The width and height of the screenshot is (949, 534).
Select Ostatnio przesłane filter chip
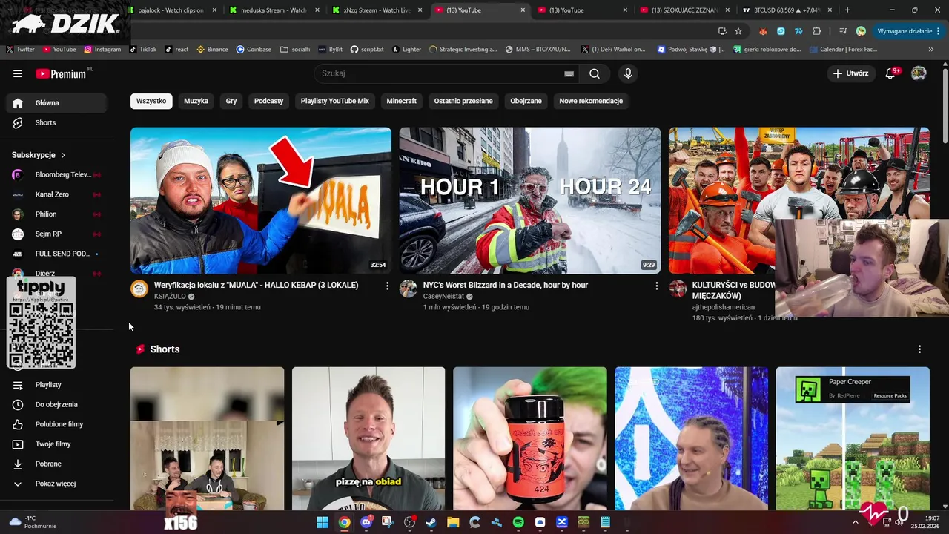463,101
